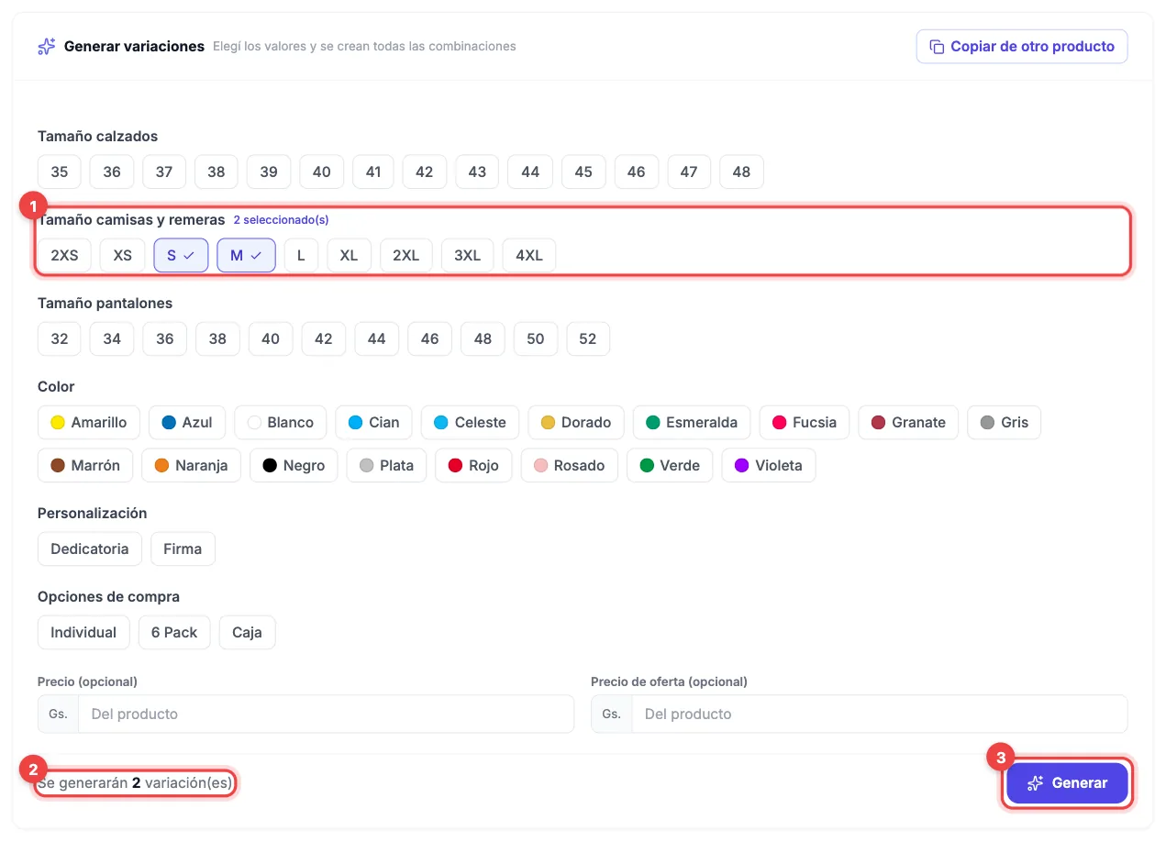1166x842 pixels.
Task: Pick the Plata color chip
Action: coord(386,466)
